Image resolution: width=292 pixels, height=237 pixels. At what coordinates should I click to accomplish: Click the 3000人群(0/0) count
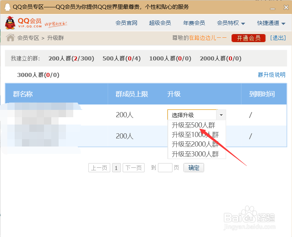[38, 75]
